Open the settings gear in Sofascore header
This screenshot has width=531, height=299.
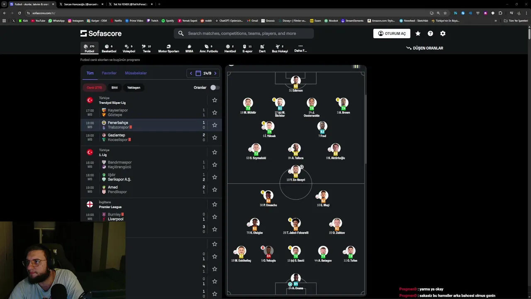(x=443, y=34)
